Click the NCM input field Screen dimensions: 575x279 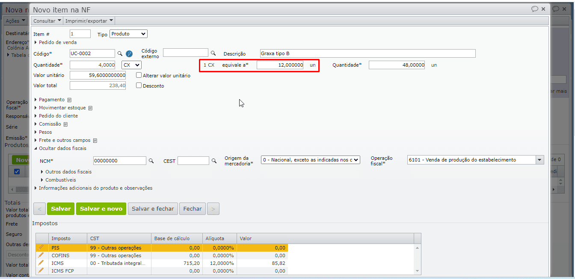click(x=120, y=161)
